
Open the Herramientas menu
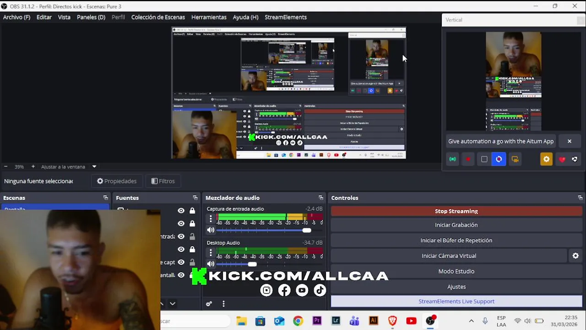[x=209, y=17]
